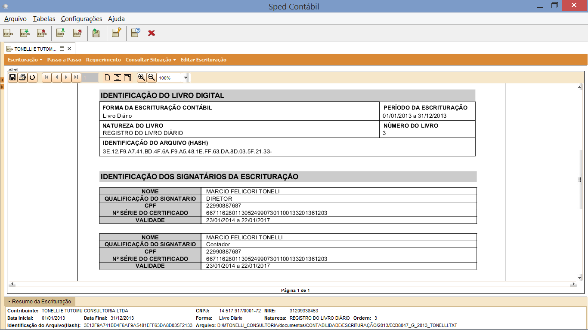Viewport: 588px width, 330px height.
Task: Click the vertical scrollbar of report
Action: coord(580,183)
